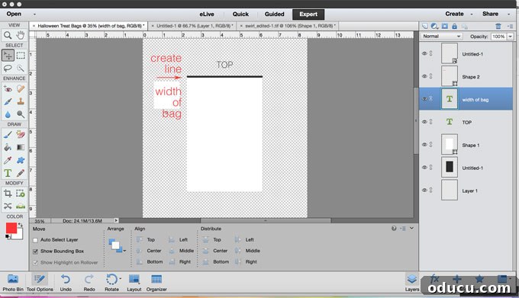Collapse the tool options panel chevron
This screenshot has width=519, height=298.
click(411, 228)
